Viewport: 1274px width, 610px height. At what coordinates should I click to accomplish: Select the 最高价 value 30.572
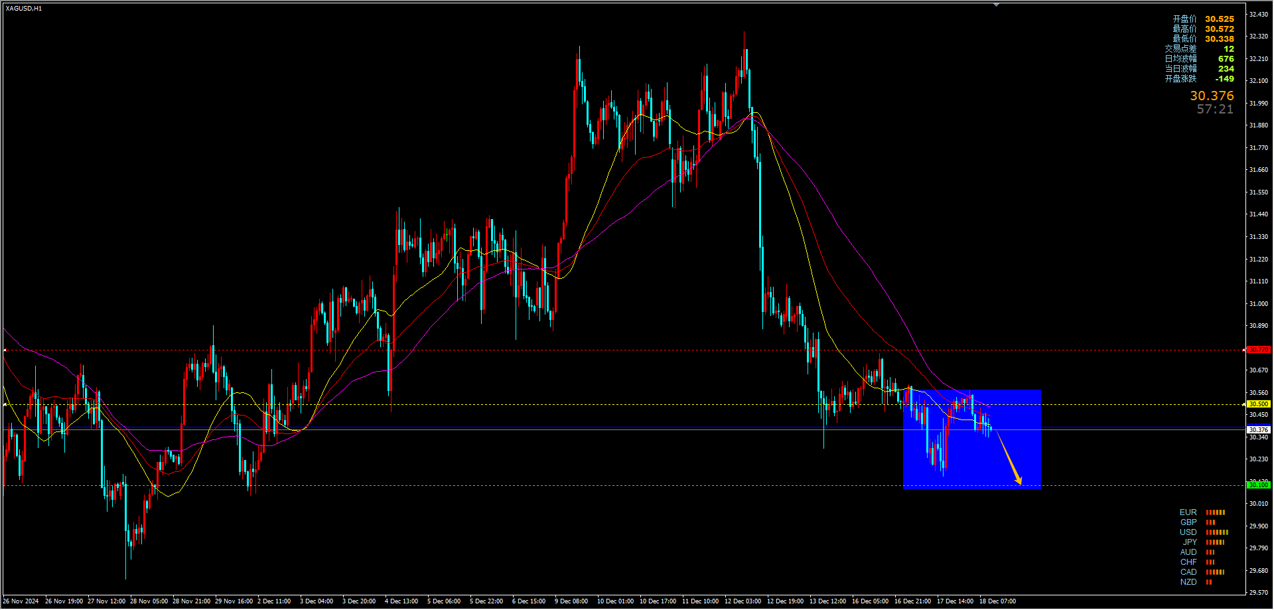coord(1220,29)
